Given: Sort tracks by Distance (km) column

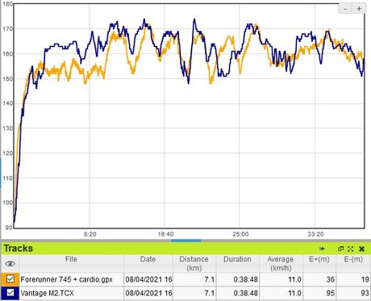Looking at the screenshot, I should coord(194,264).
